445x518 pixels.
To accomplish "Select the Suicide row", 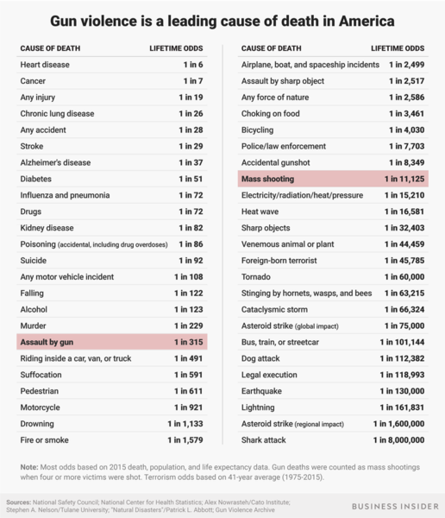I will (112, 261).
